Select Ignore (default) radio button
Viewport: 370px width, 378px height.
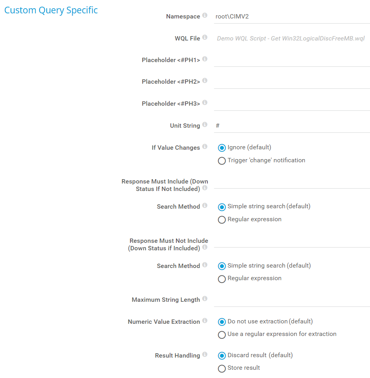(x=222, y=148)
